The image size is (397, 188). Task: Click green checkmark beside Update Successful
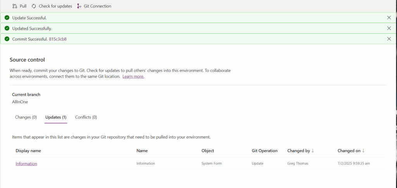(x=7, y=18)
